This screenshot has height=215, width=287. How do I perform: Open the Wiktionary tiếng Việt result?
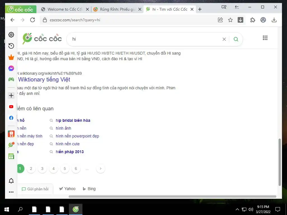44,80
